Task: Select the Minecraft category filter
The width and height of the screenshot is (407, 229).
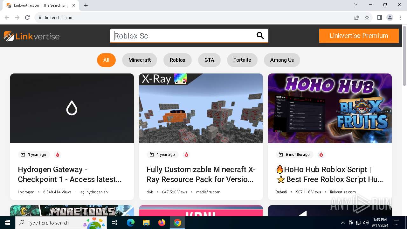Action: [x=140, y=60]
